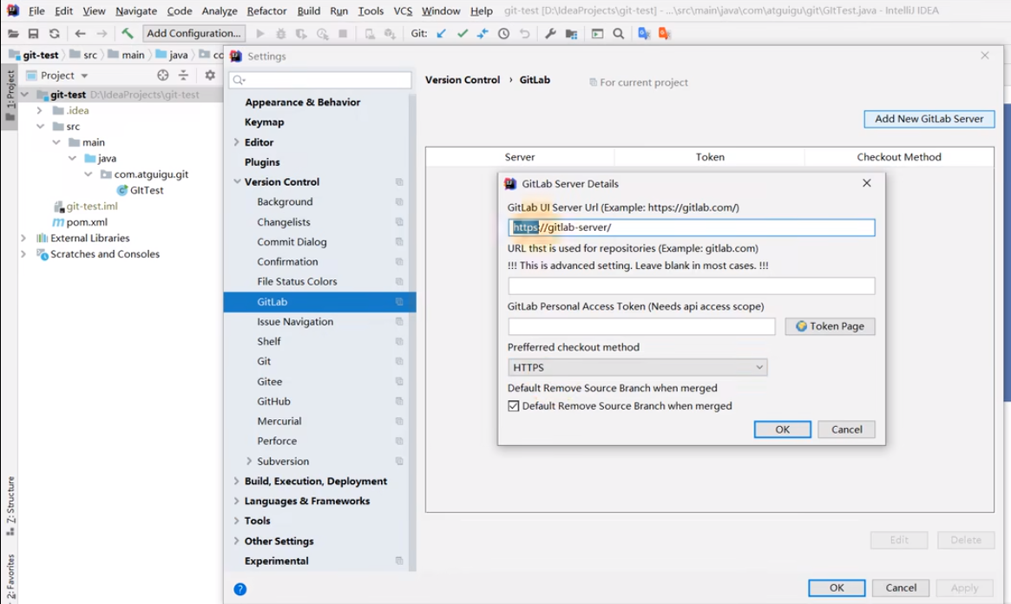Image resolution: width=1011 pixels, height=604 pixels.
Task: Click OK at bottom of Settings window
Action: tap(837, 588)
